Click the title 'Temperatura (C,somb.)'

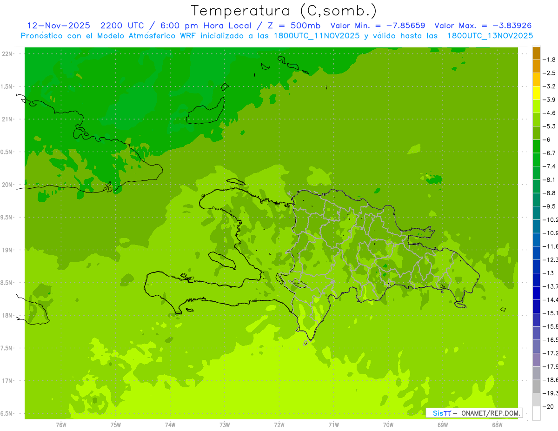click(284, 11)
